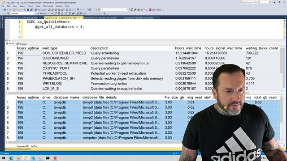Click the wait_type column header
This screenshot has height=161, width=287.
click(50, 48)
